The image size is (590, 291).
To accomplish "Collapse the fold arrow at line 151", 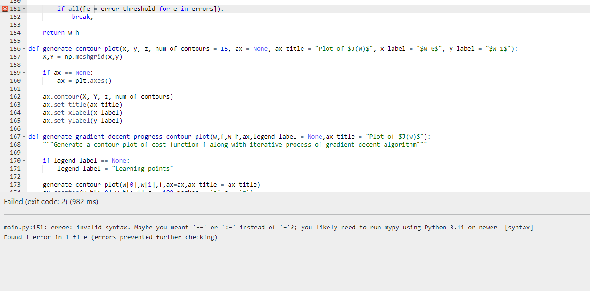I will (24, 9).
